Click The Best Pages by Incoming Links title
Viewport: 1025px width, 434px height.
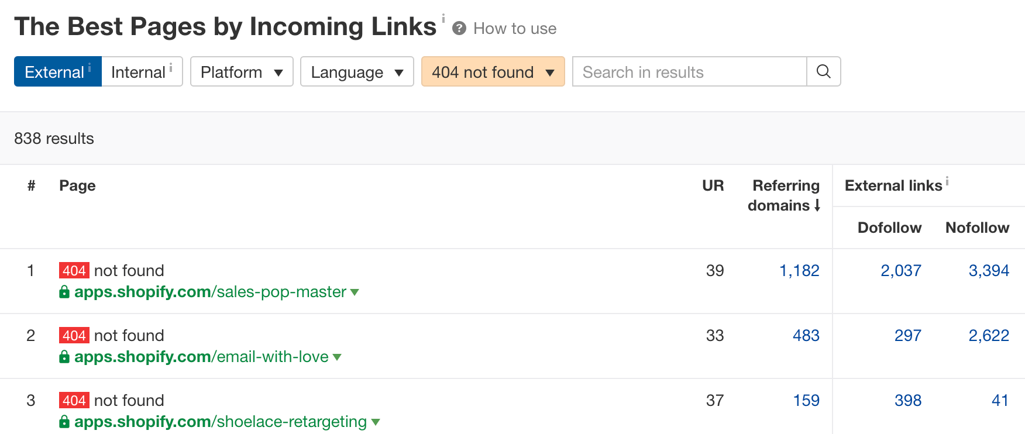tap(225, 26)
